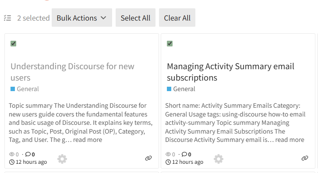The width and height of the screenshot is (318, 173).
Task: Uncheck the Understanding Discourse topic checkbox
Action: tap(14, 44)
